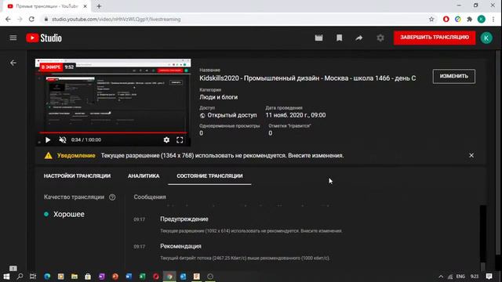Show hidden system tray icons

pos(441,277)
